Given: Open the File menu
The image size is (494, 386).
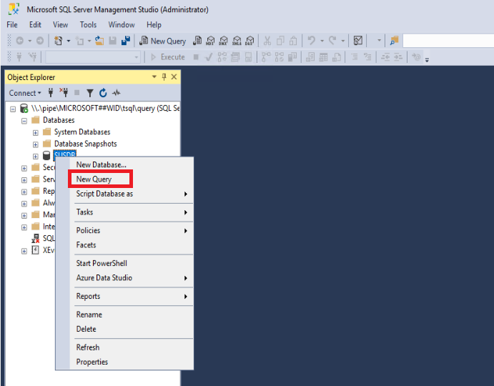Looking at the screenshot, I should coord(12,24).
